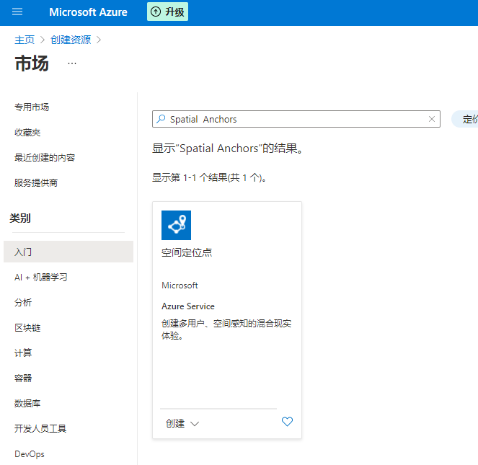Click the 创建多用户 description text
This screenshot has height=465, width=478.
click(226, 329)
